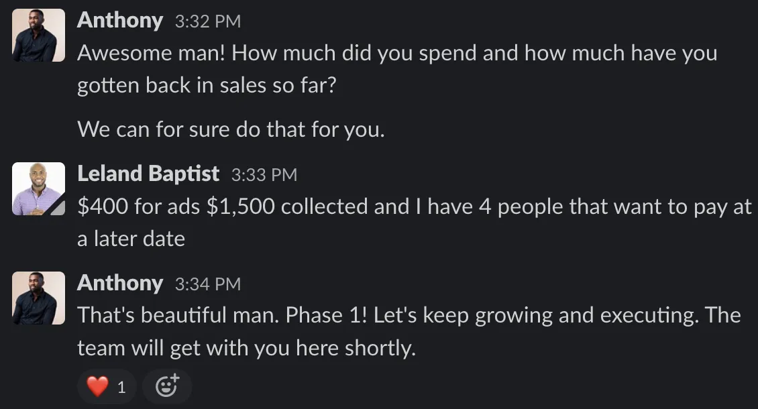Click "We can for sure do that" message
Viewport: 758px width, 409px height.
click(x=231, y=129)
